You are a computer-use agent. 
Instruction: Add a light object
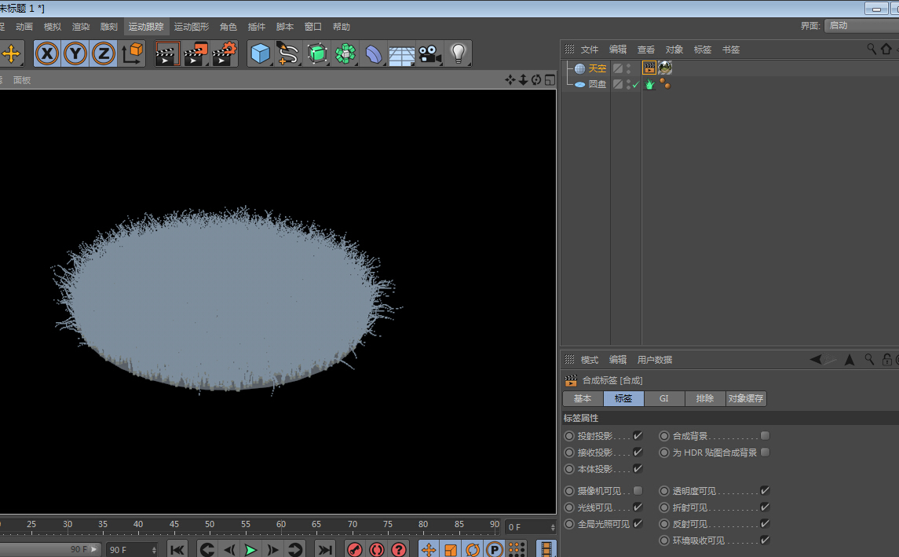[458, 54]
